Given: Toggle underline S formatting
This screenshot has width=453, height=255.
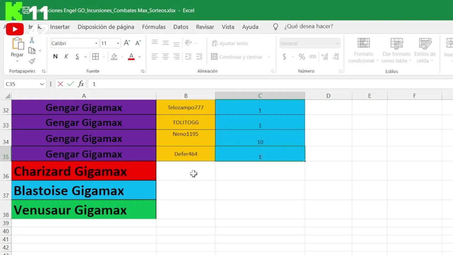Looking at the screenshot, I should click(77, 57).
